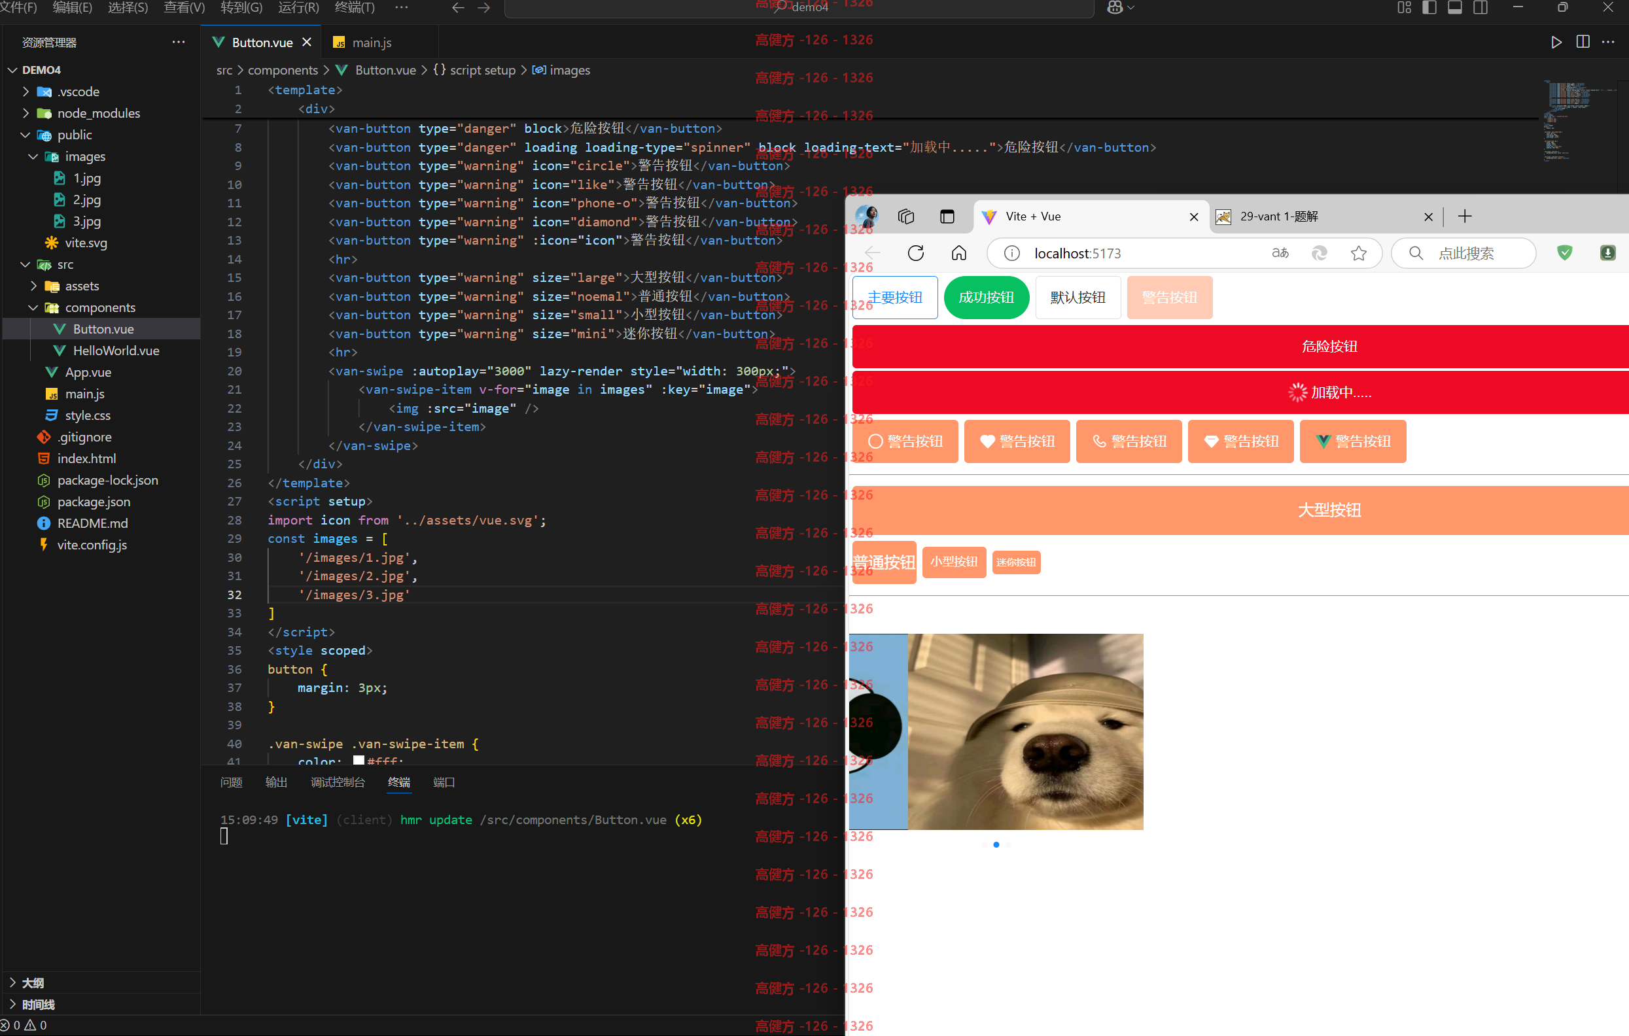Click the translate icon in address bar

(1280, 253)
